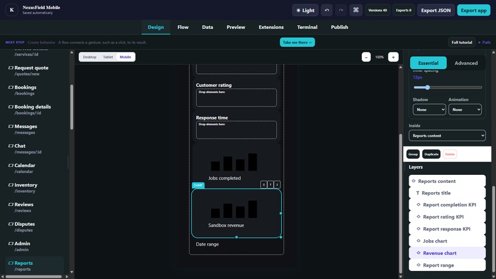Click Report range layer diamond icon
This screenshot has height=279, width=496.
[418, 265]
